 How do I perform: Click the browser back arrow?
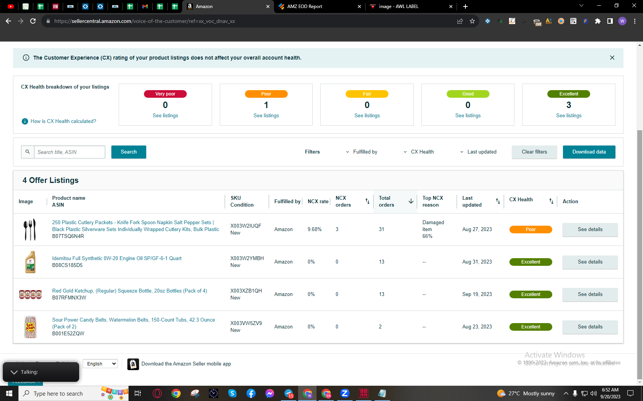8,21
